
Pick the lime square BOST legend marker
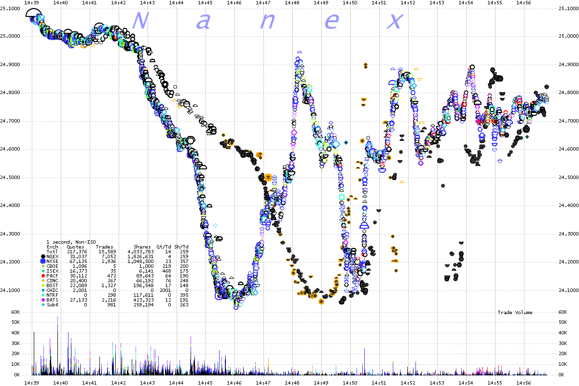coord(43,285)
